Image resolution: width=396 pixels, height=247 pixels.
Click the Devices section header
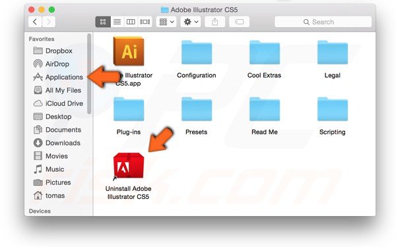pos(40,211)
